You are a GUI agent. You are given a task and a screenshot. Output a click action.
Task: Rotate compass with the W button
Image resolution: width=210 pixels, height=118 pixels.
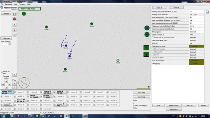coord(3,85)
